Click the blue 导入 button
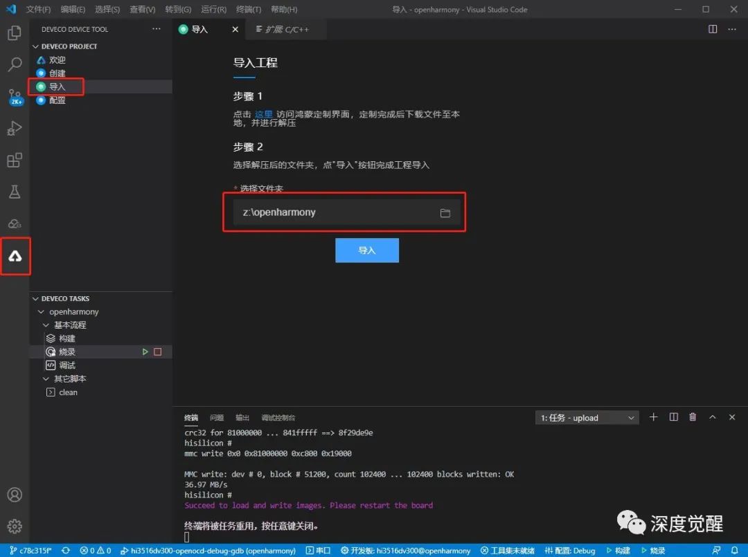The image size is (748, 557). coord(367,250)
